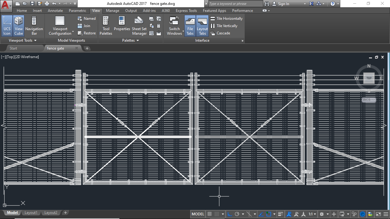Open annotation scale 1:1 dropdown

(x=312, y=214)
